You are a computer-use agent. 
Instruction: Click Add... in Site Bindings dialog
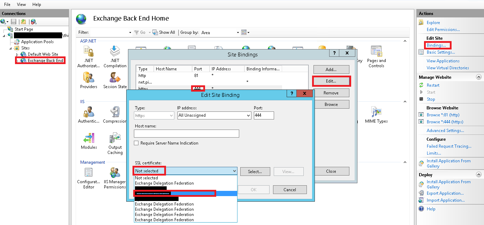tap(331, 69)
